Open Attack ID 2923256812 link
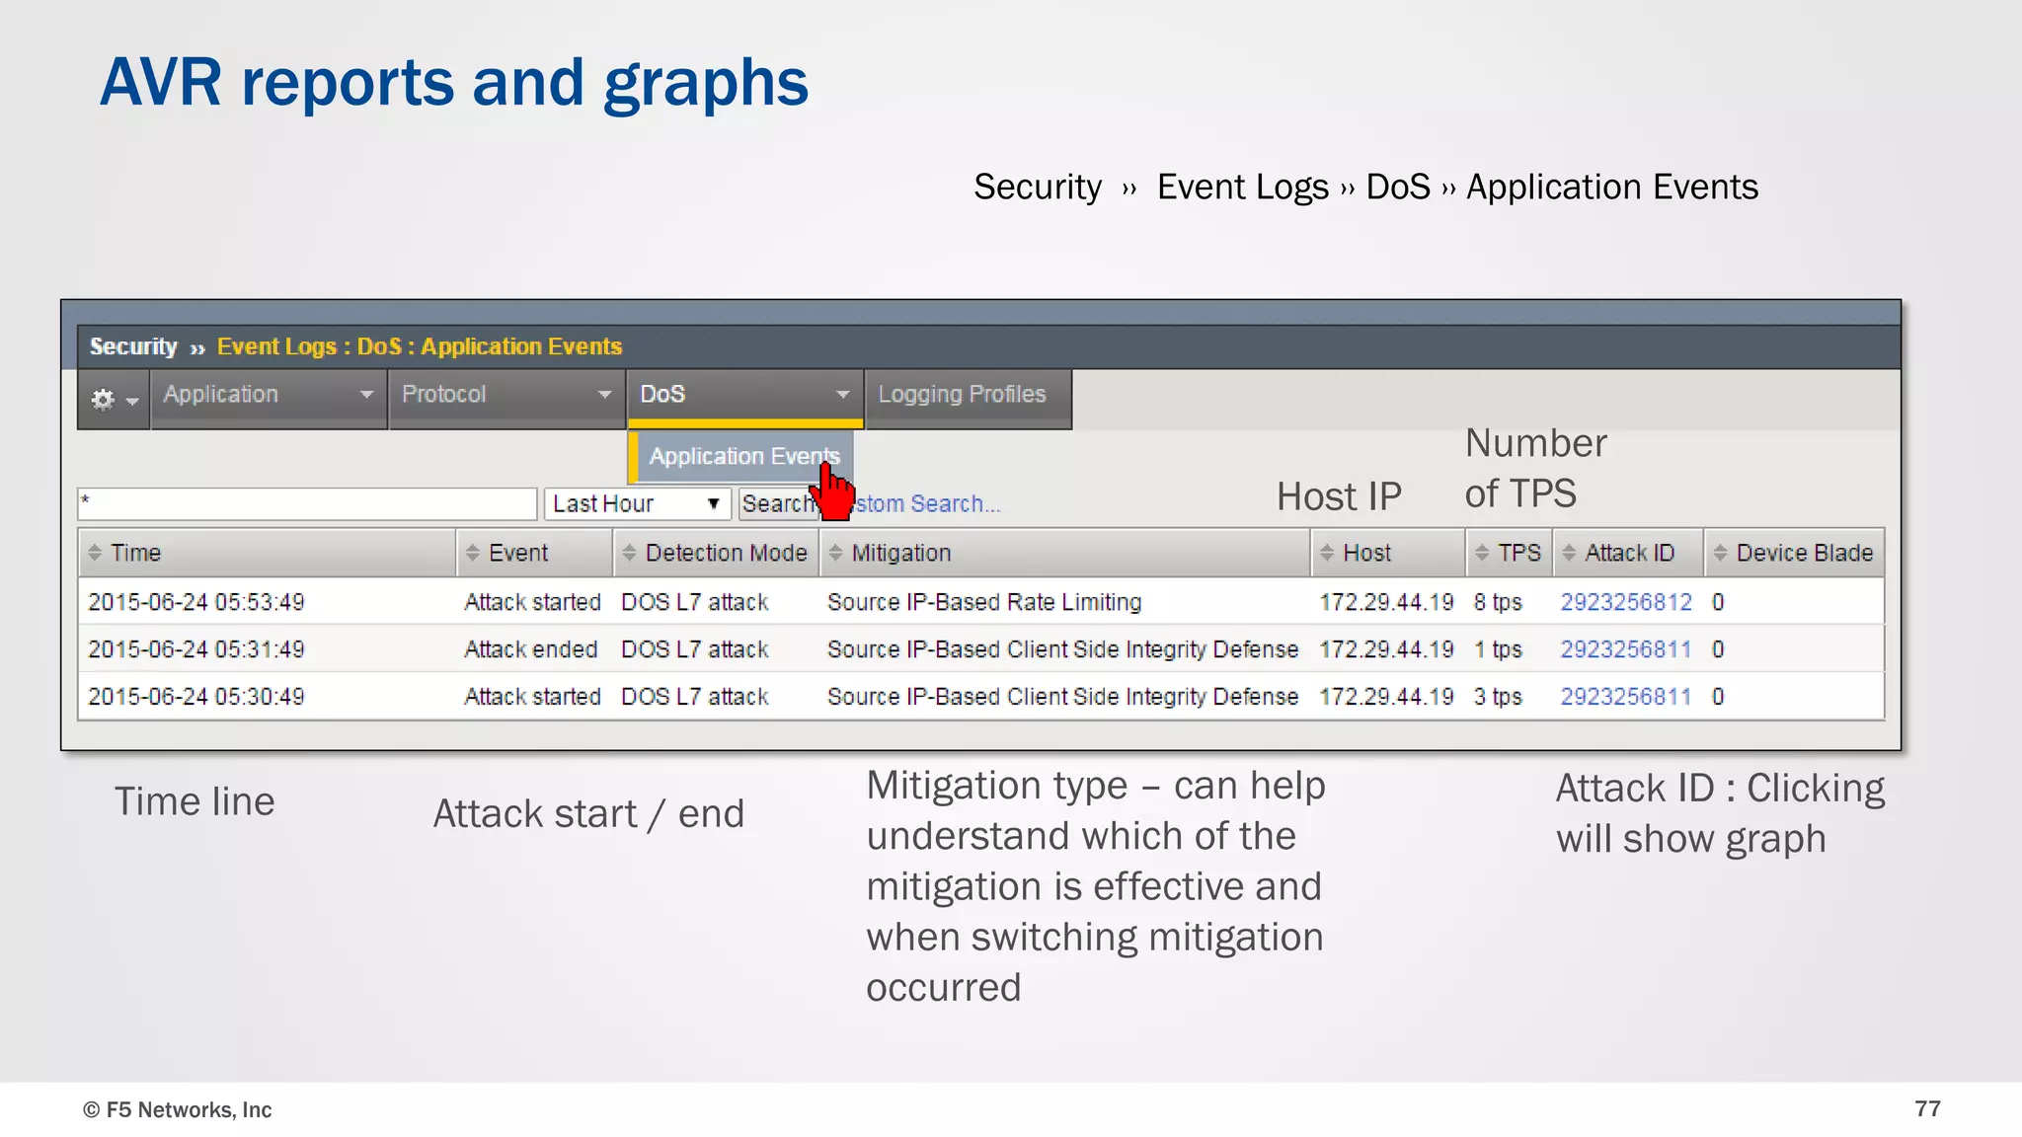The height and width of the screenshot is (1137, 2022). pos(1626,602)
